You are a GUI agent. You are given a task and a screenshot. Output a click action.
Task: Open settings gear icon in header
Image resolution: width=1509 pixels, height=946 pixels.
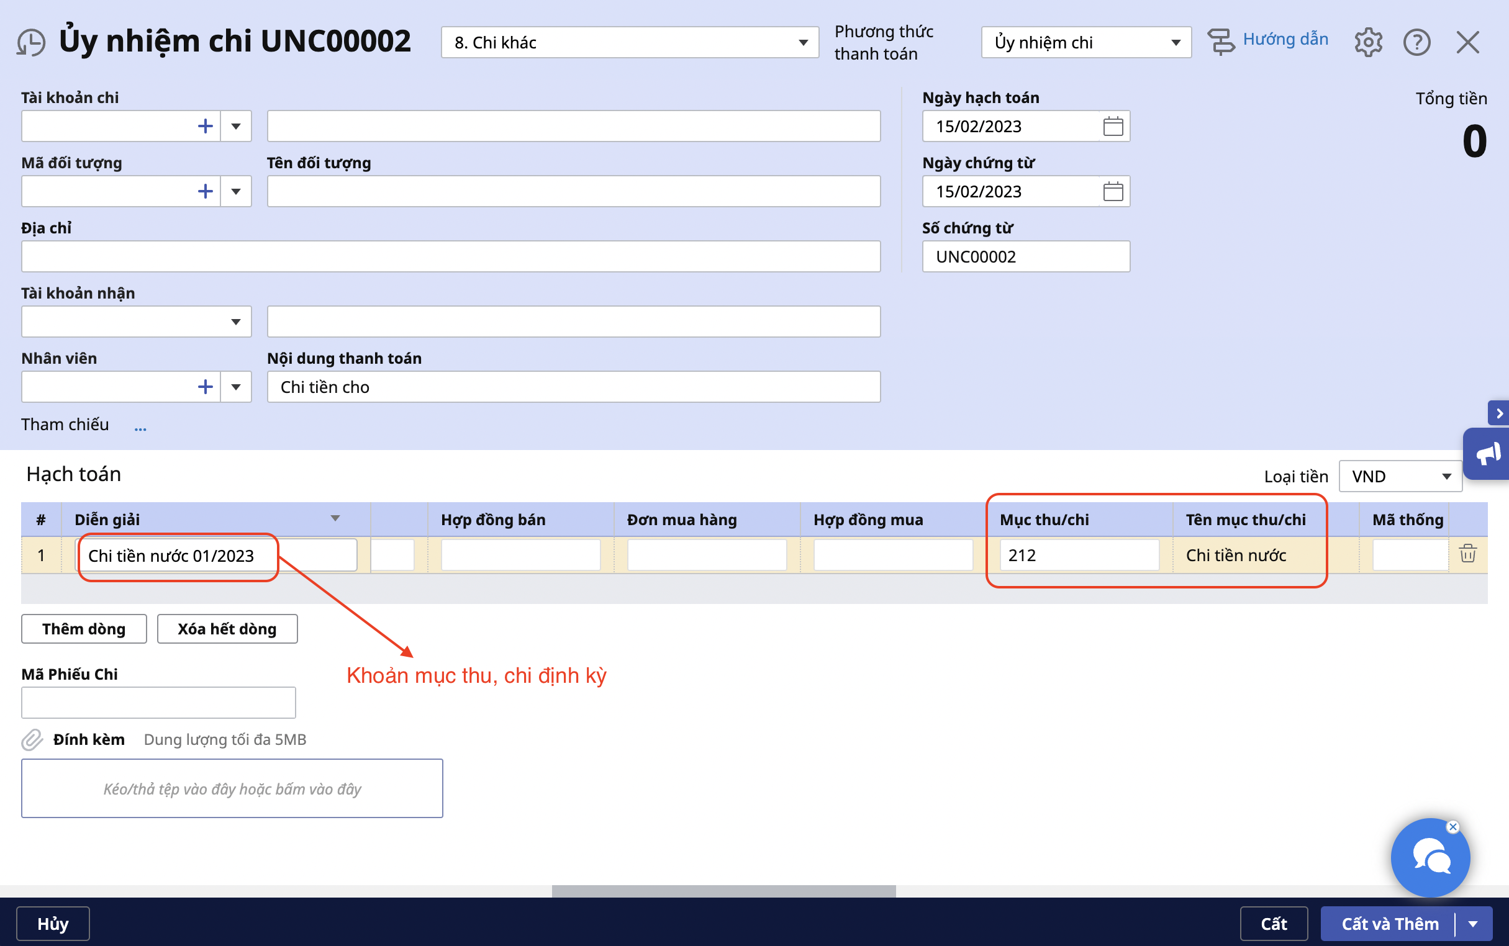1368,43
